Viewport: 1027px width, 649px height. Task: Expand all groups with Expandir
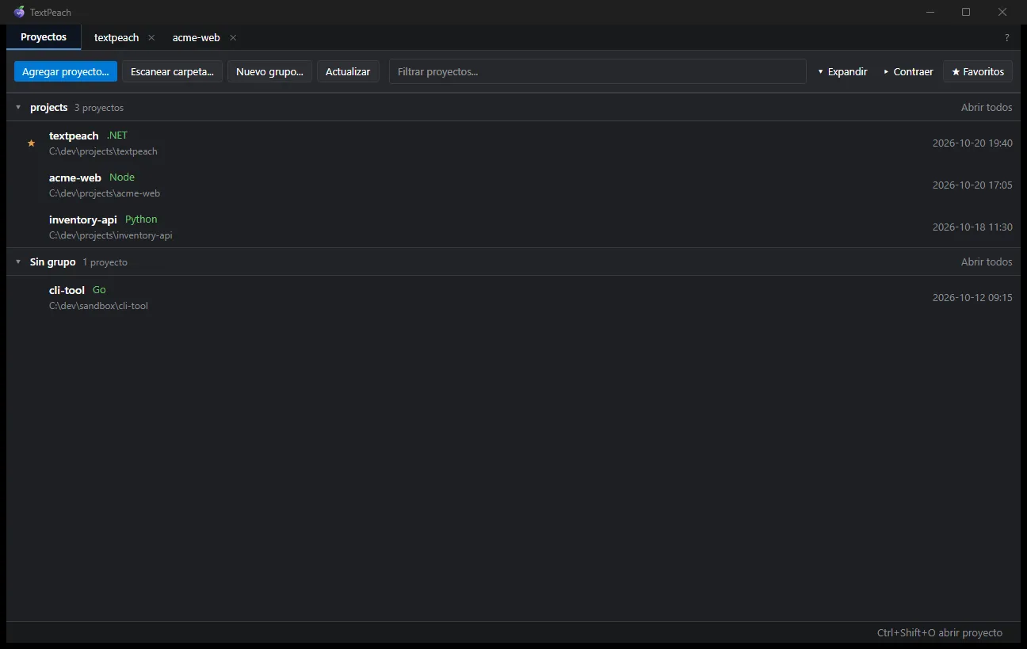[842, 71]
